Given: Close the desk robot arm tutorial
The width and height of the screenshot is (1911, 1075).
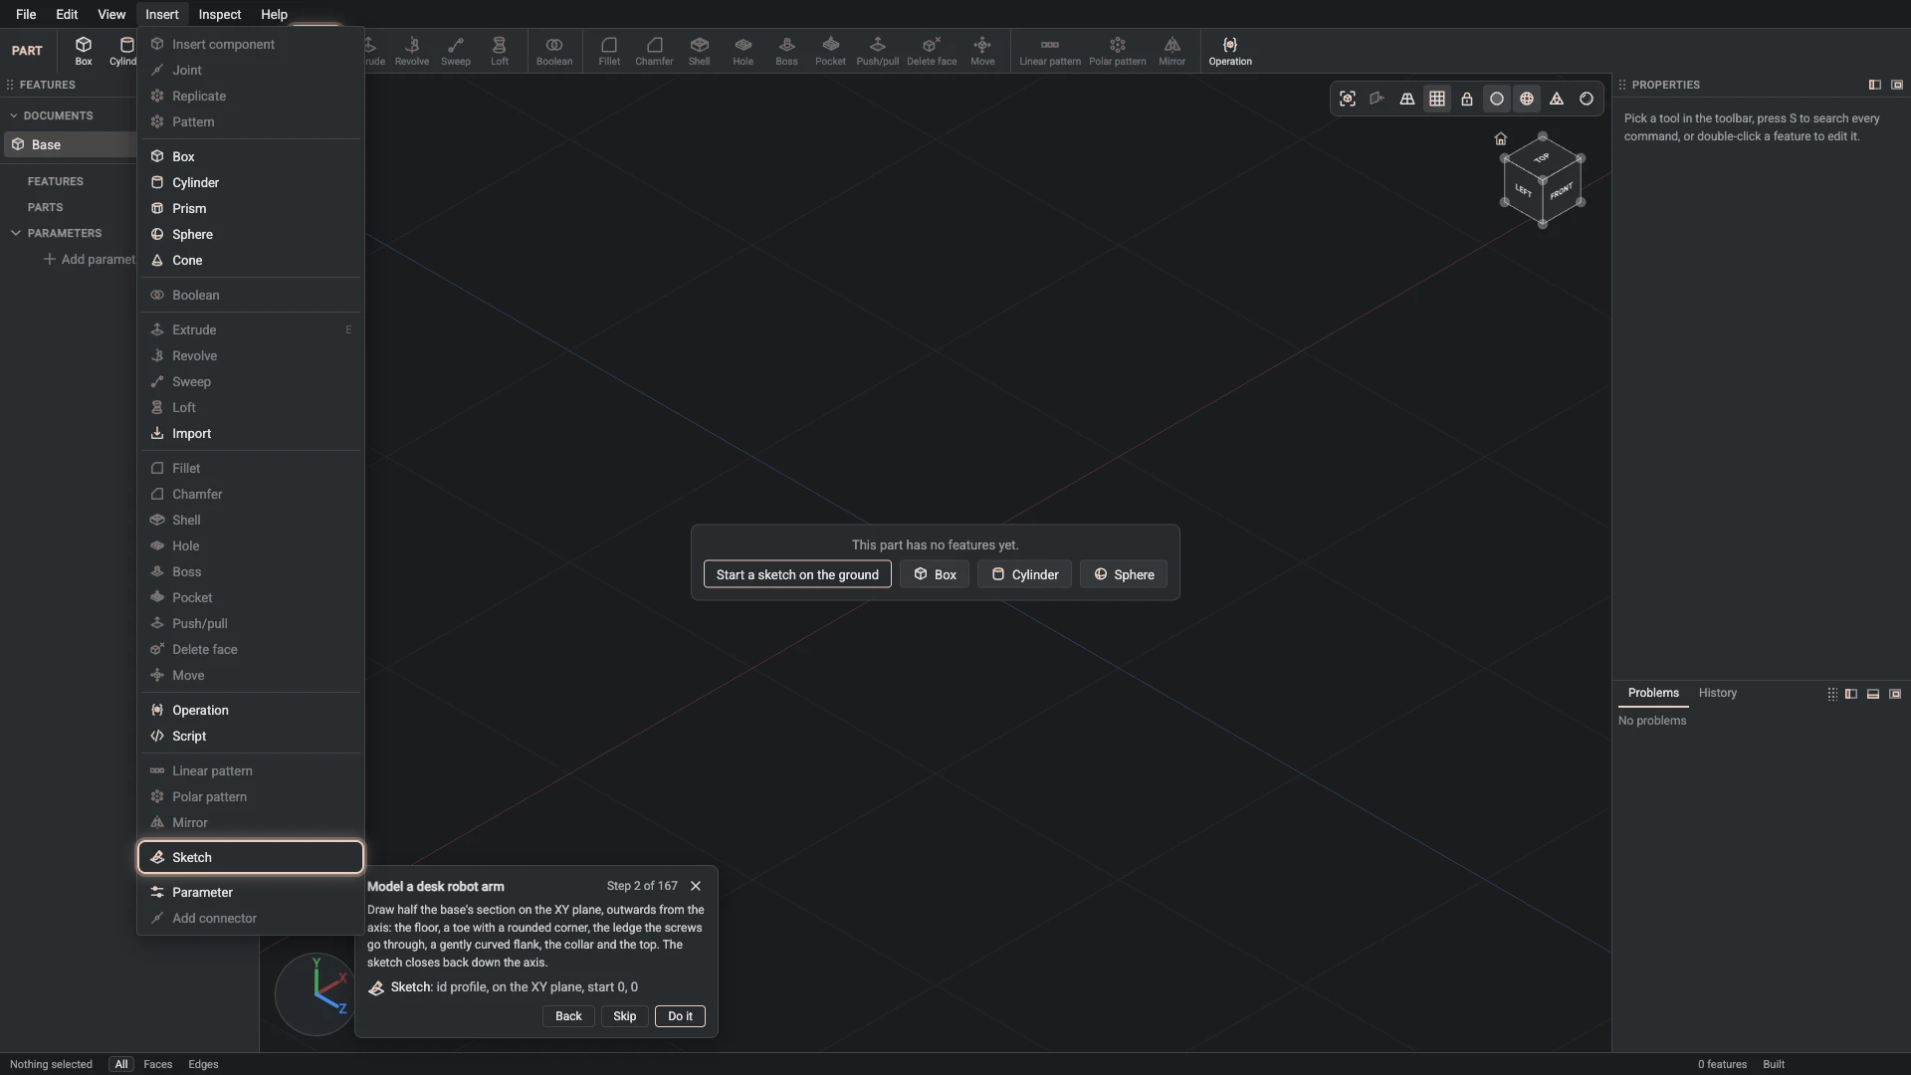Looking at the screenshot, I should pyautogui.click(x=696, y=886).
